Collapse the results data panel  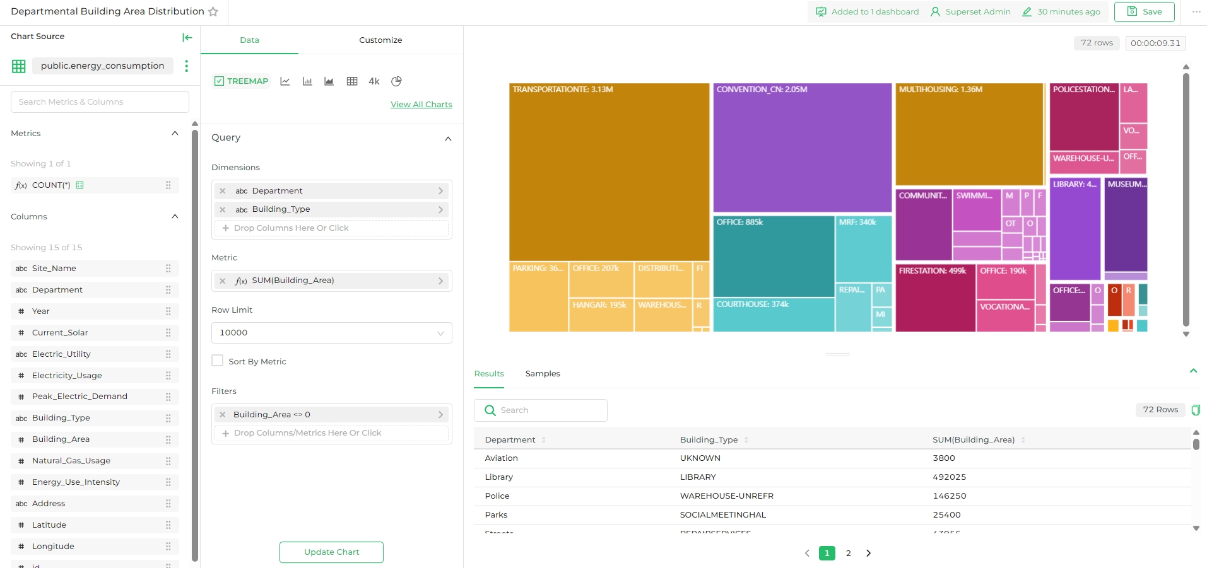tap(1193, 371)
